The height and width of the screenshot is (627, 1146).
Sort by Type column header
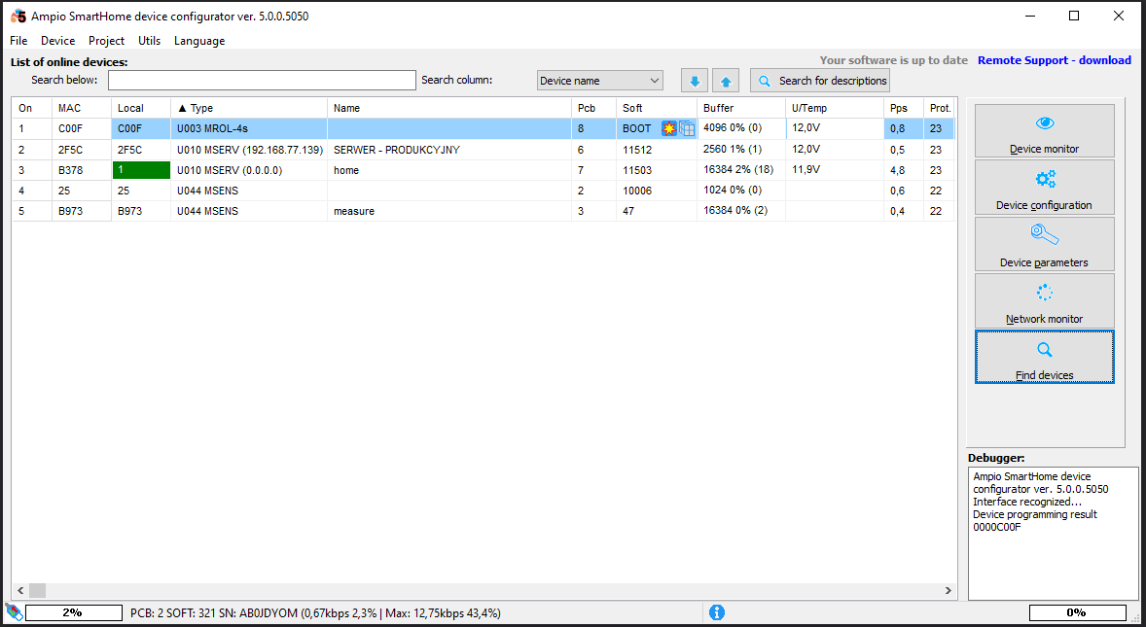click(248, 108)
